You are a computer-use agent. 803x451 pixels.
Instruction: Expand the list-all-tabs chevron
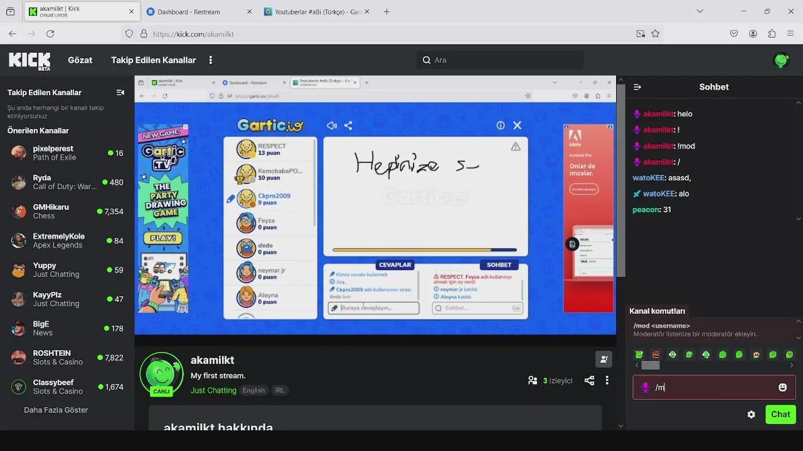point(700,11)
